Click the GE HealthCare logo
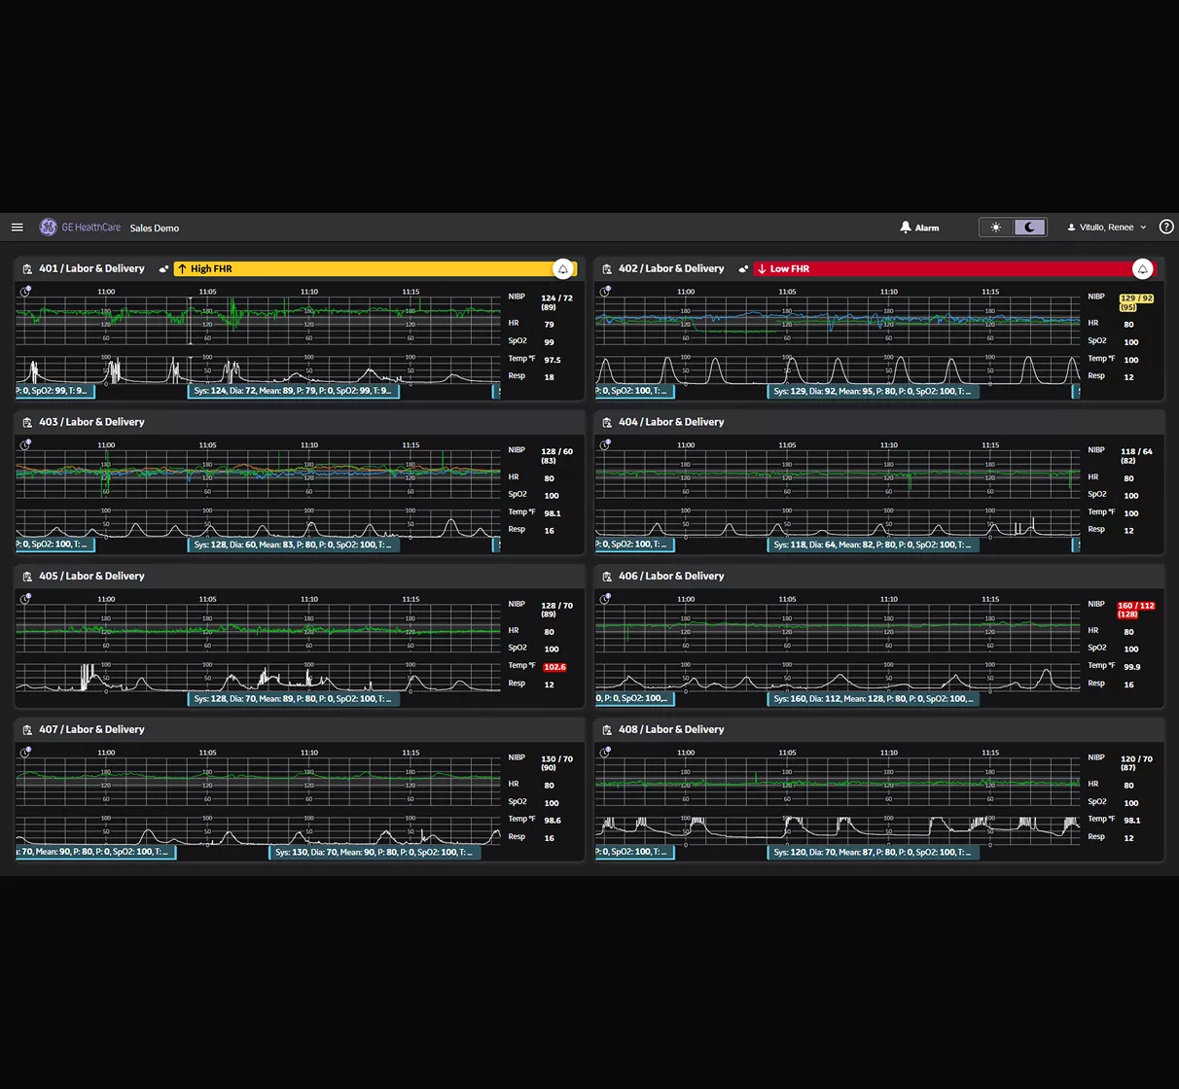Screen dimensions: 1179x1089 coord(81,228)
